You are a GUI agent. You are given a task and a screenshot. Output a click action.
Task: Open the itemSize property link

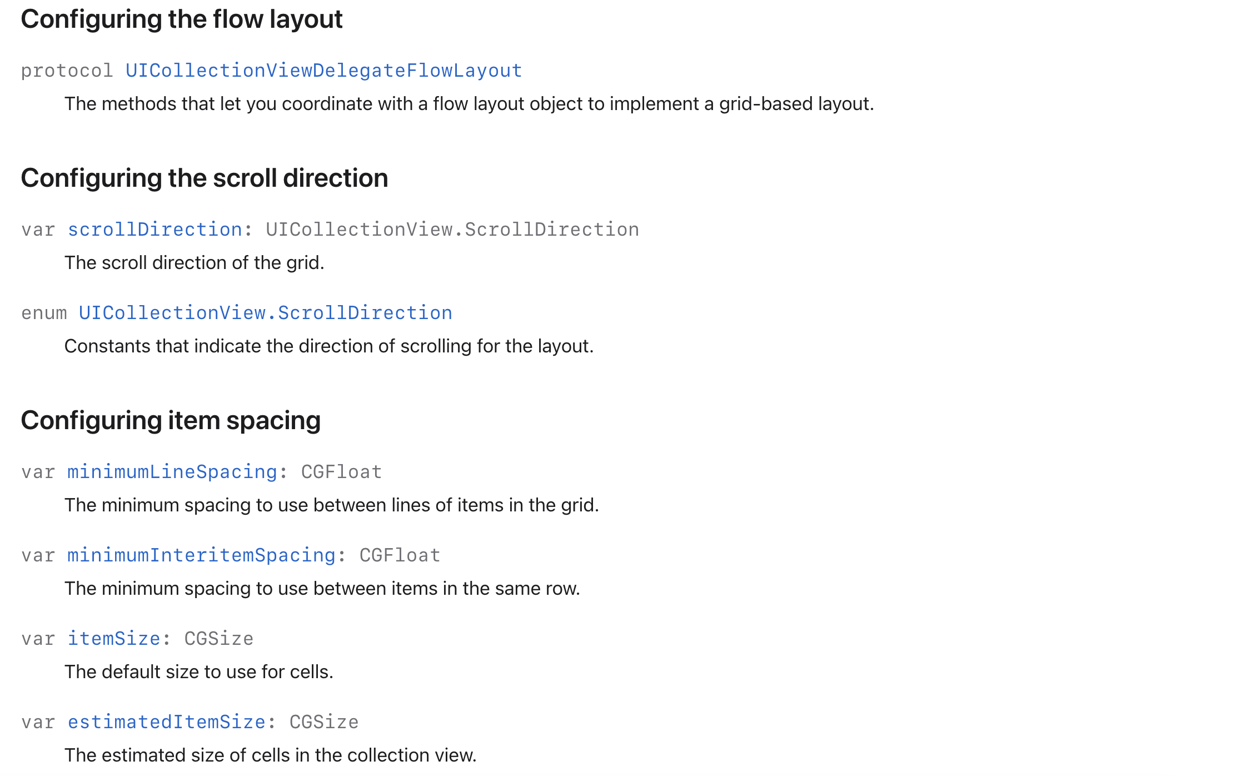[114, 639]
